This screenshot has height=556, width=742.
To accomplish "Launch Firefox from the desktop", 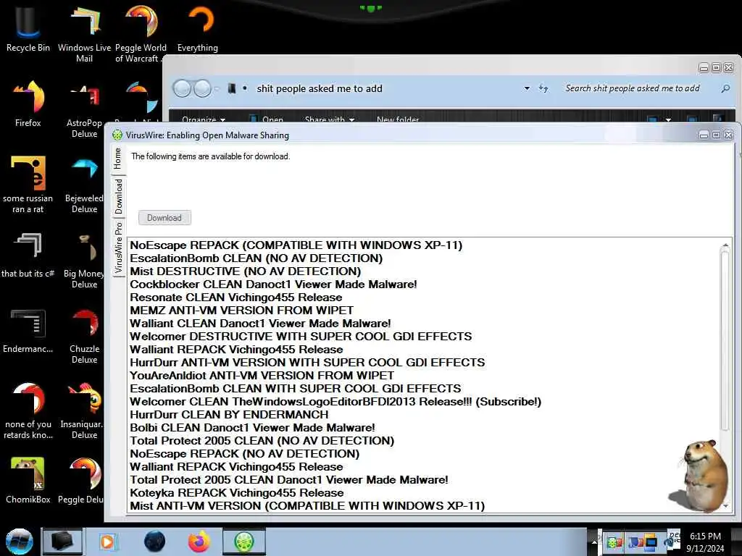I will coord(28,103).
